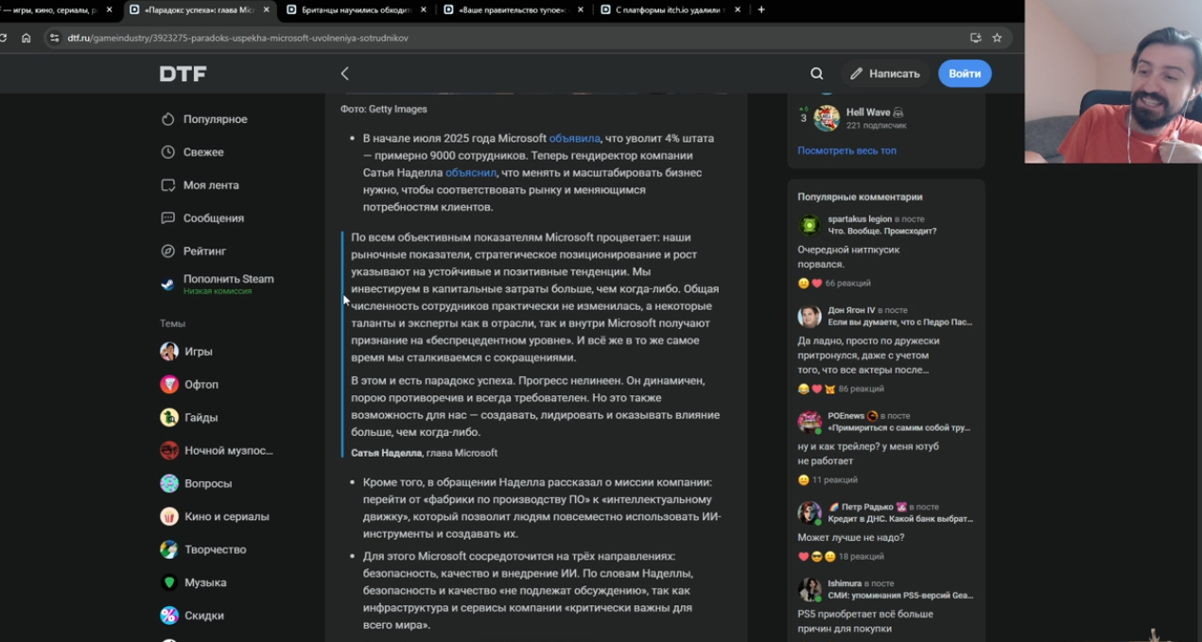The image size is (1202, 642).
Task: Click the Кино и сериалы popcorn icon
Action: tap(169, 517)
